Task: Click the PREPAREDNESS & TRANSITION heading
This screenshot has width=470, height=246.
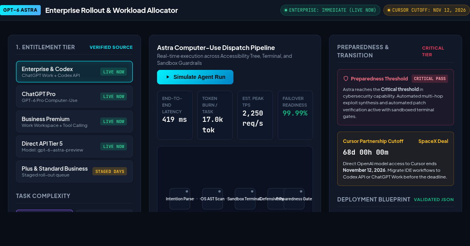Action: [x=363, y=51]
